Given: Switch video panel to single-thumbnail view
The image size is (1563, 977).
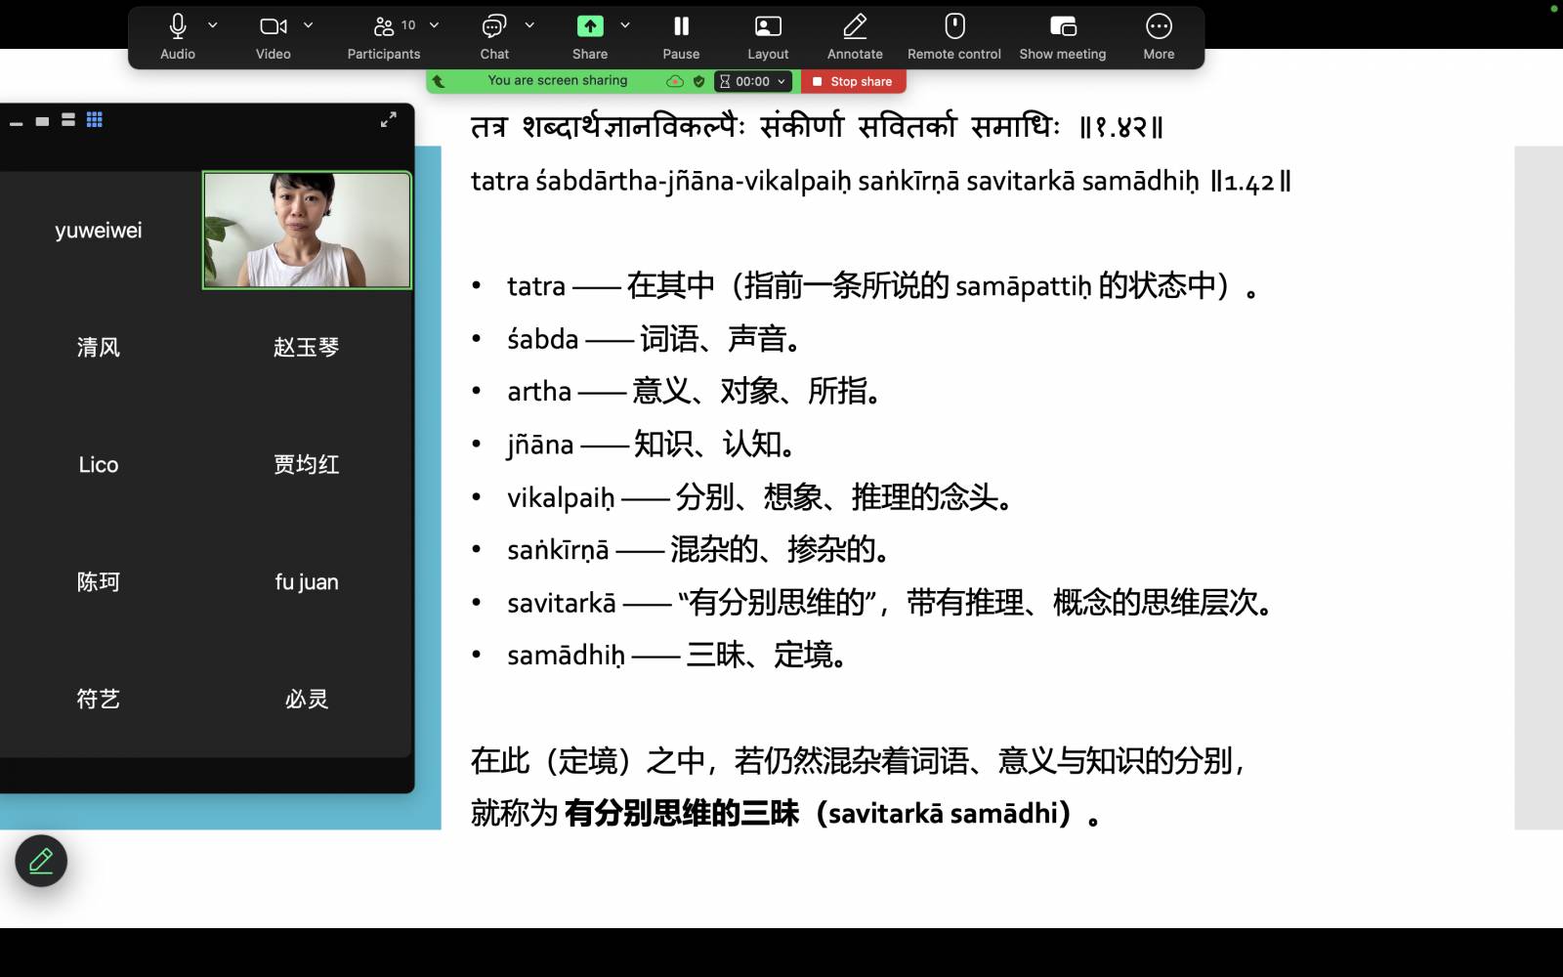Looking at the screenshot, I should (x=42, y=121).
